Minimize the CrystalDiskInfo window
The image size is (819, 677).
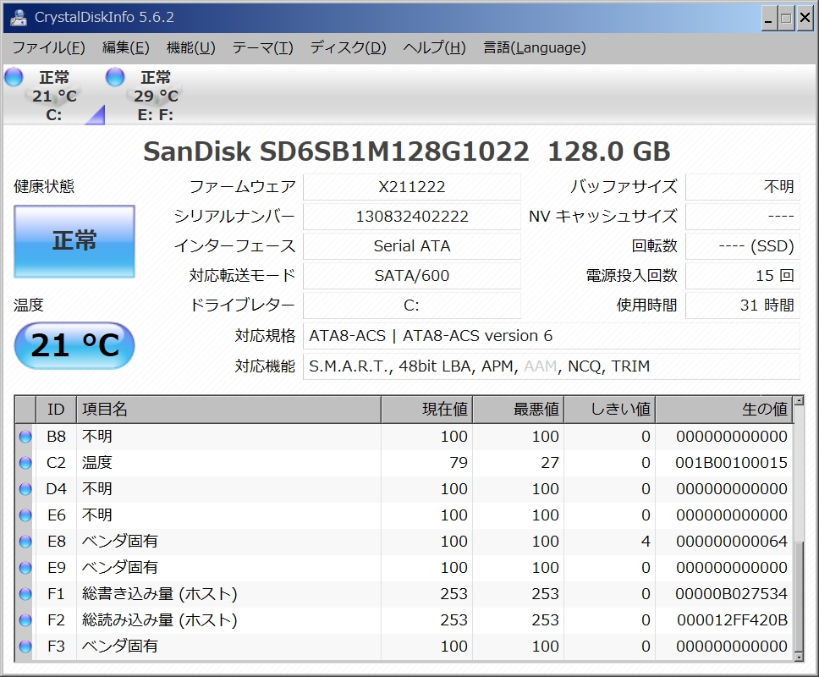[x=768, y=19]
